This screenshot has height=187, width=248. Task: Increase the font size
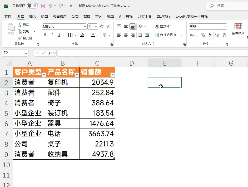click(x=102, y=26)
